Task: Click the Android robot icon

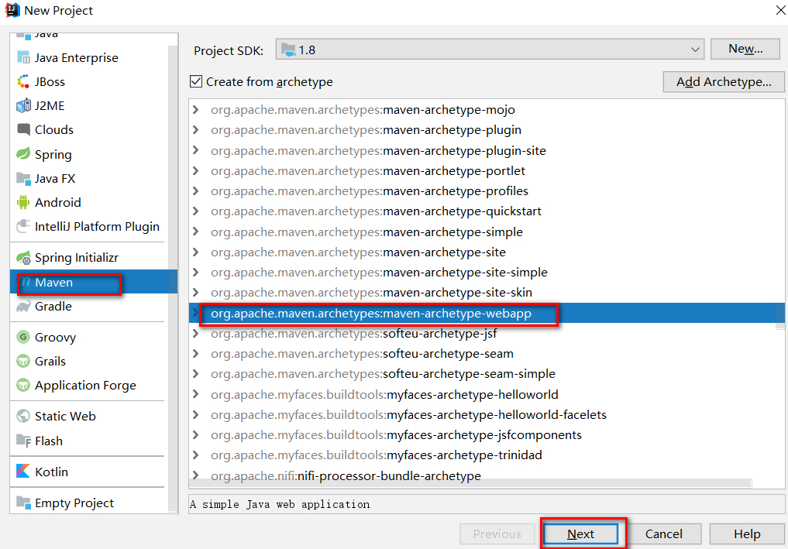Action: click(x=23, y=202)
